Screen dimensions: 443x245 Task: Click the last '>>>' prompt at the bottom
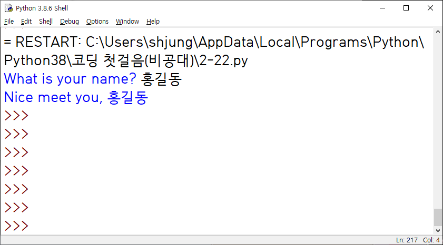point(16,226)
